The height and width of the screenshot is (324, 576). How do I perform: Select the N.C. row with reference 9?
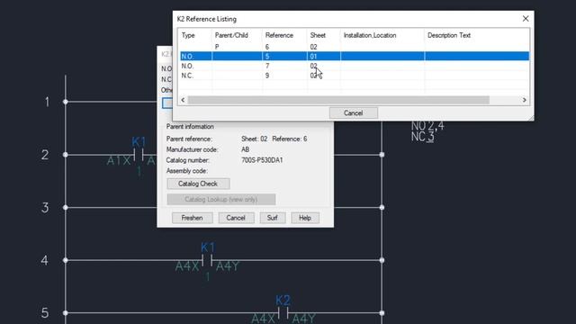[355, 76]
